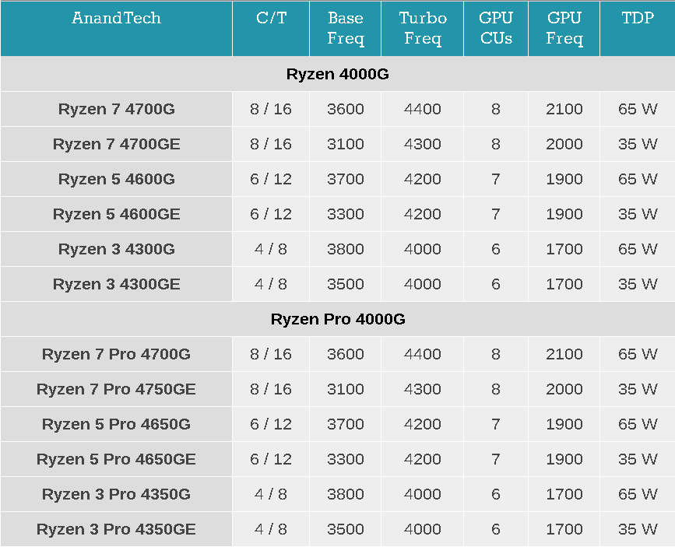Click the Ryzen 5 4600G row name
675x547 pixels.
(116, 179)
